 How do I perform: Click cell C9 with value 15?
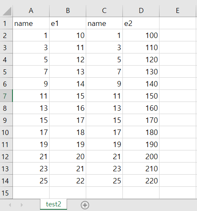(104, 120)
